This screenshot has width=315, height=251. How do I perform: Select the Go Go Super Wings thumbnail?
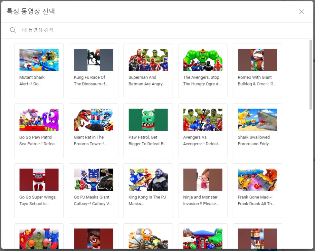(x=39, y=180)
